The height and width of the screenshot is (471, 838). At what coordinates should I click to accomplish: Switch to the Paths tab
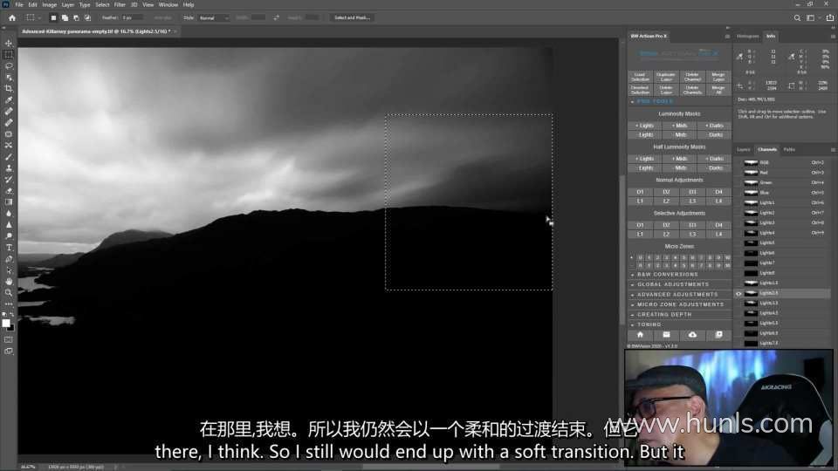pyautogui.click(x=789, y=149)
